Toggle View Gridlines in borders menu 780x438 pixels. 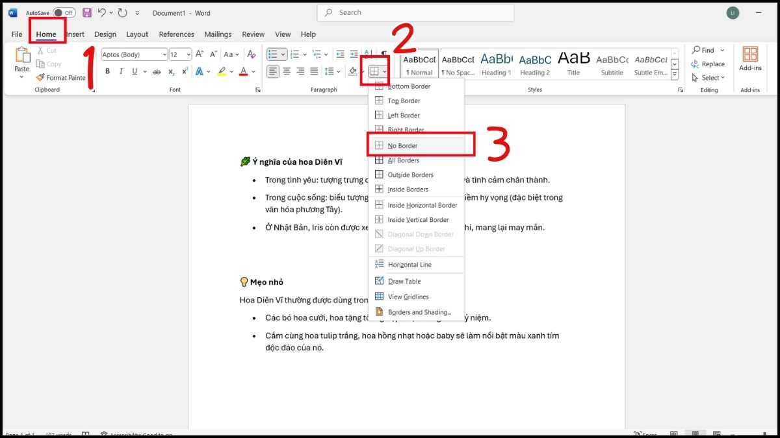pyautogui.click(x=408, y=297)
